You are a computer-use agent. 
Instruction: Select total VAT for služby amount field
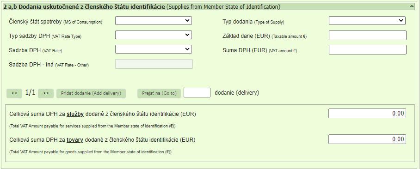point(367,114)
